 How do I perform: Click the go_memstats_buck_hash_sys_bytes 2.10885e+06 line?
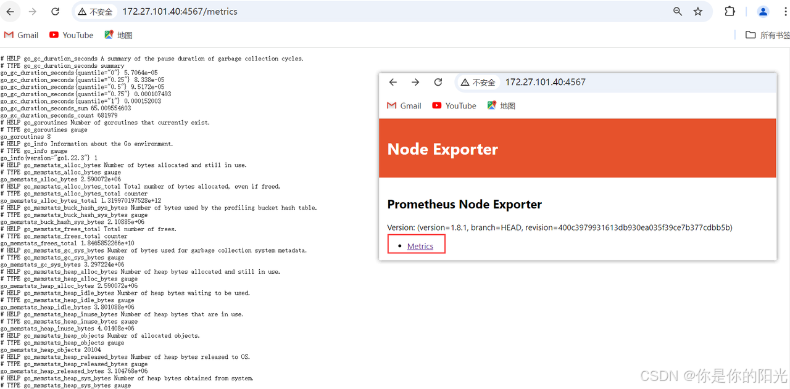point(72,222)
